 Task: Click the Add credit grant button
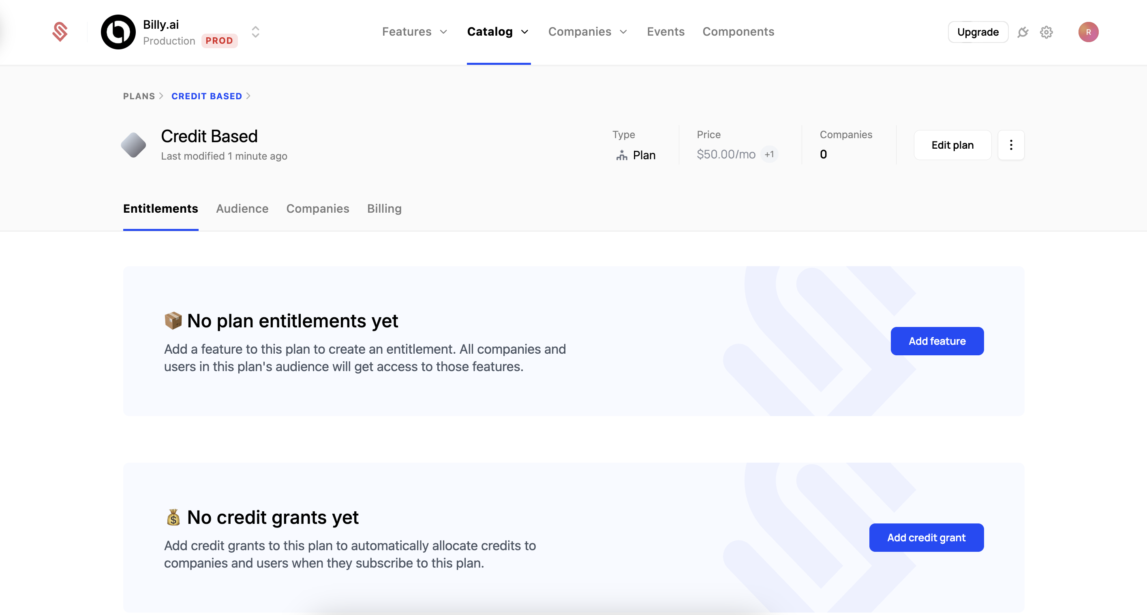pos(926,537)
